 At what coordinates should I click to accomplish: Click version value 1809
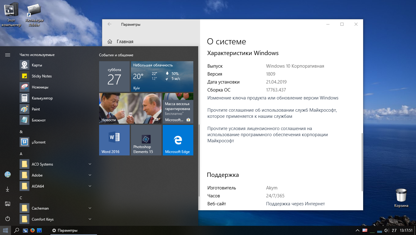271,74
